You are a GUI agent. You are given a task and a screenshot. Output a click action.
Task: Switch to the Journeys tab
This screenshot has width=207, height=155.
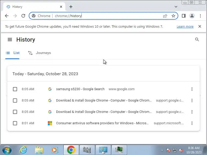point(40,53)
